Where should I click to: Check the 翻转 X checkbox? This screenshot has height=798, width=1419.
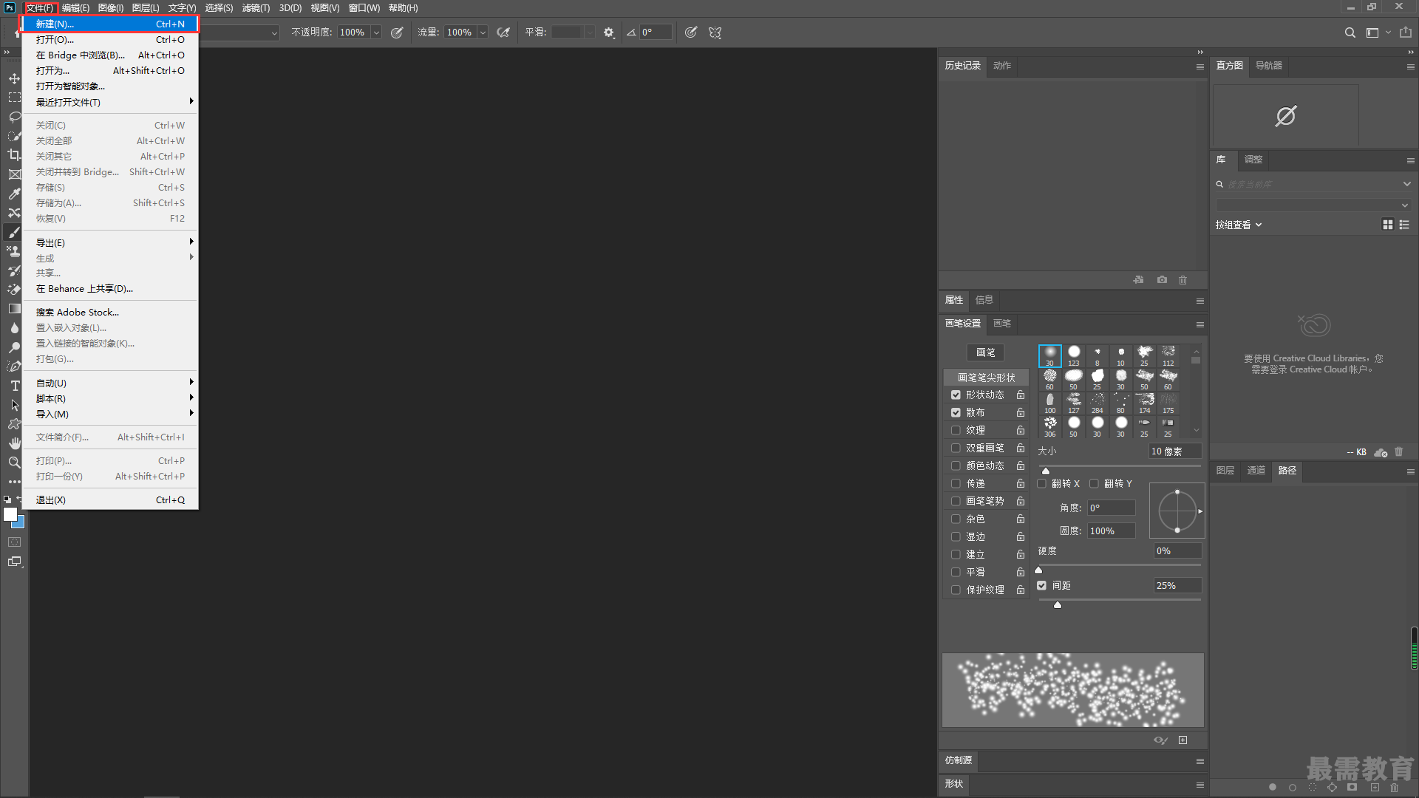(x=1042, y=484)
